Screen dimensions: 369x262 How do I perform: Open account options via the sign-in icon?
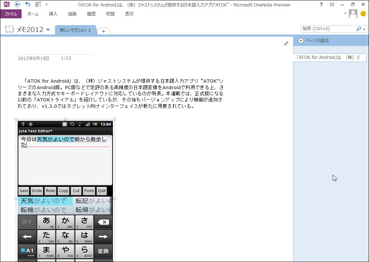pos(352,14)
